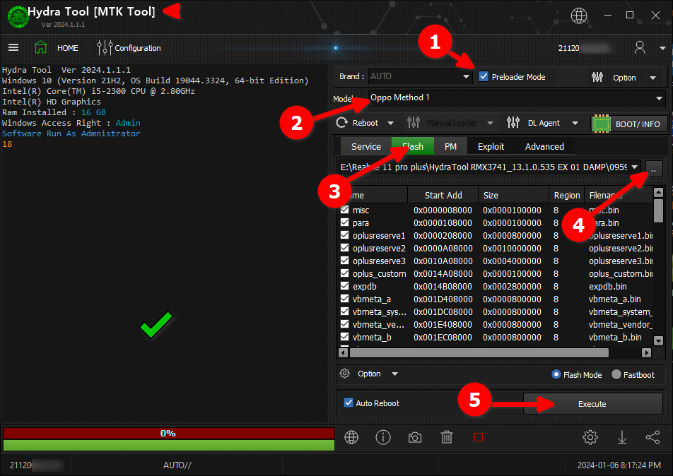
Task: Select the vbmeta_a.bin filename cell
Action: [614, 299]
